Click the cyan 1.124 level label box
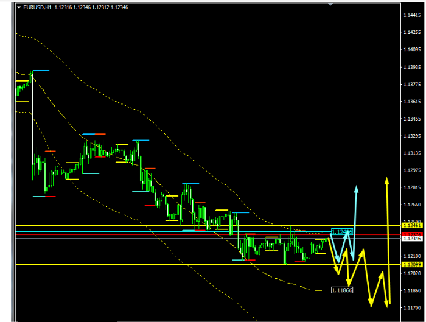Viewport: 426px width, 322px height. tap(340, 233)
